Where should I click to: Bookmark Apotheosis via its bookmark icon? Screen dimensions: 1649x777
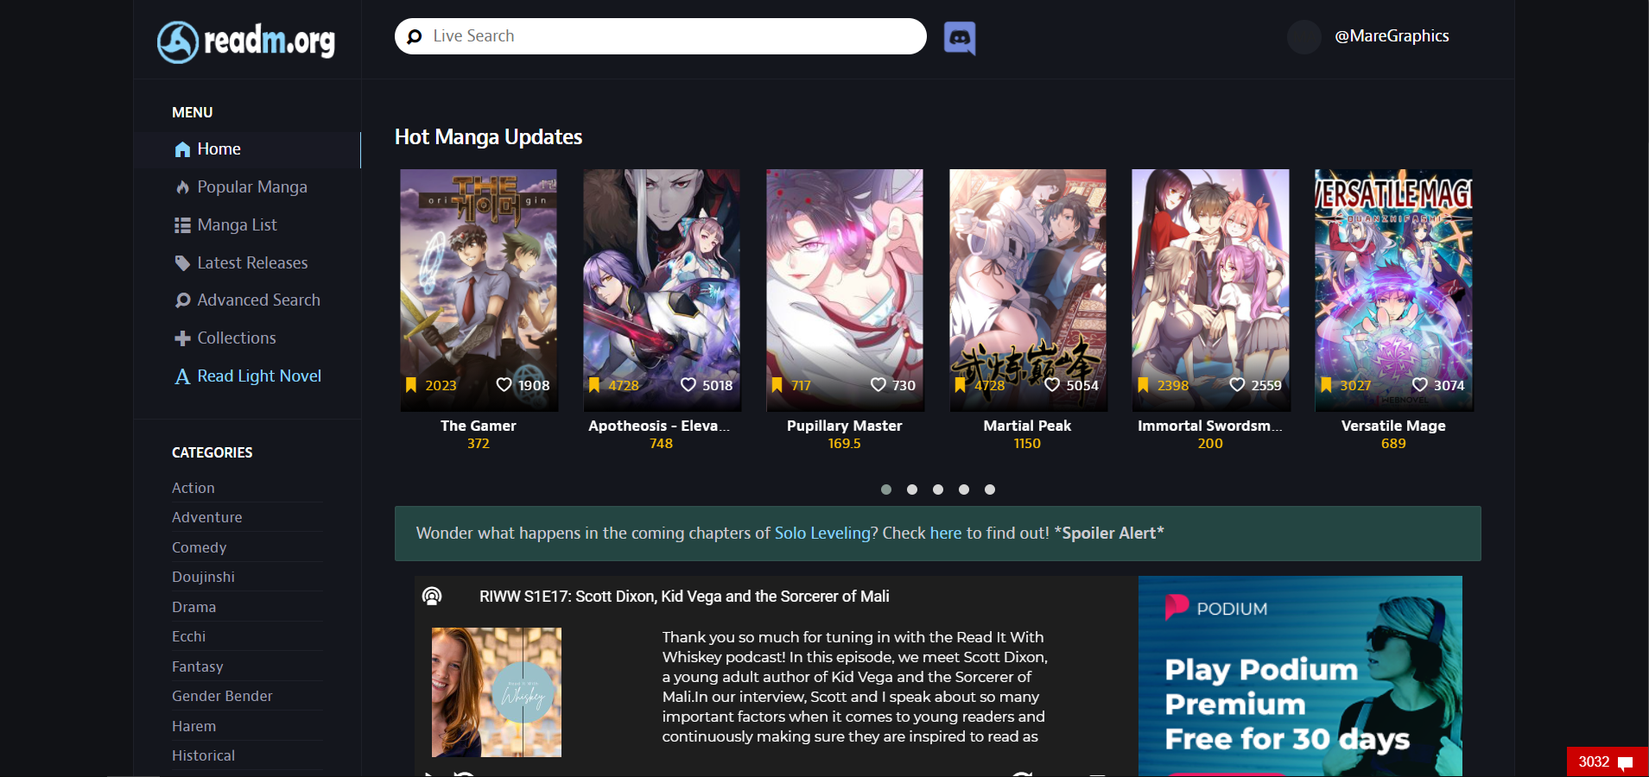(x=594, y=385)
